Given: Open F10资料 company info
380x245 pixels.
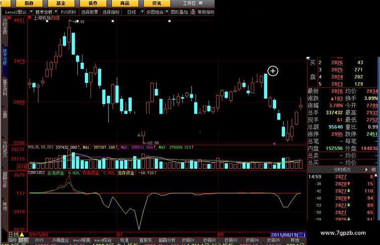Looking at the screenshot, I should click(x=68, y=12).
